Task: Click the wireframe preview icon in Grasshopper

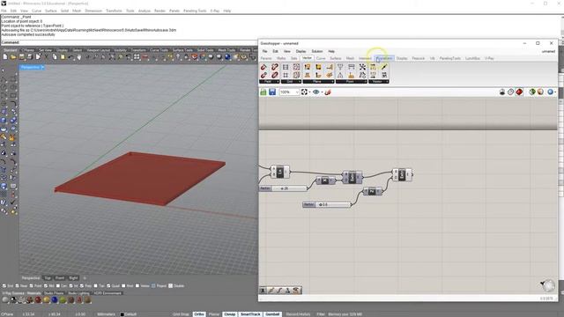Action: 511,92
